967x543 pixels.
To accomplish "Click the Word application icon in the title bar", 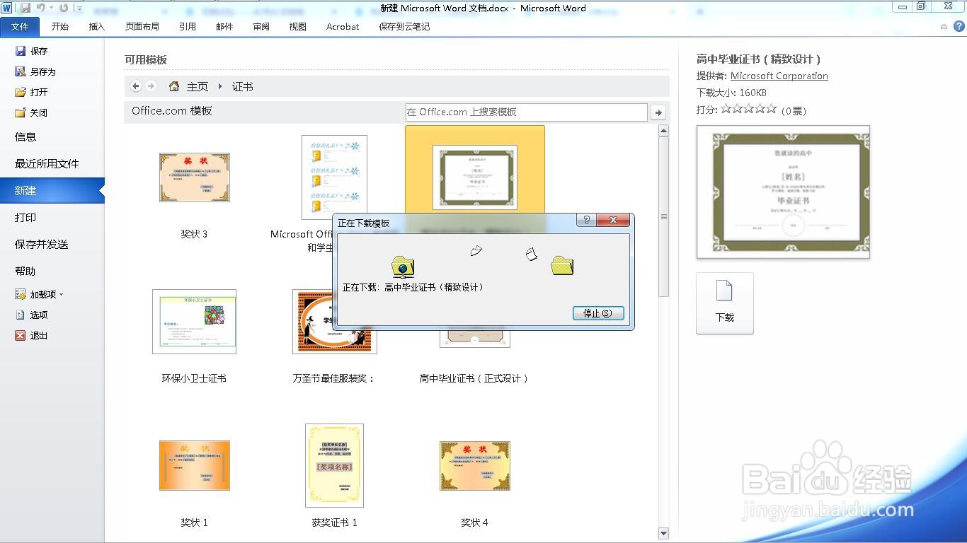I will [x=7, y=8].
